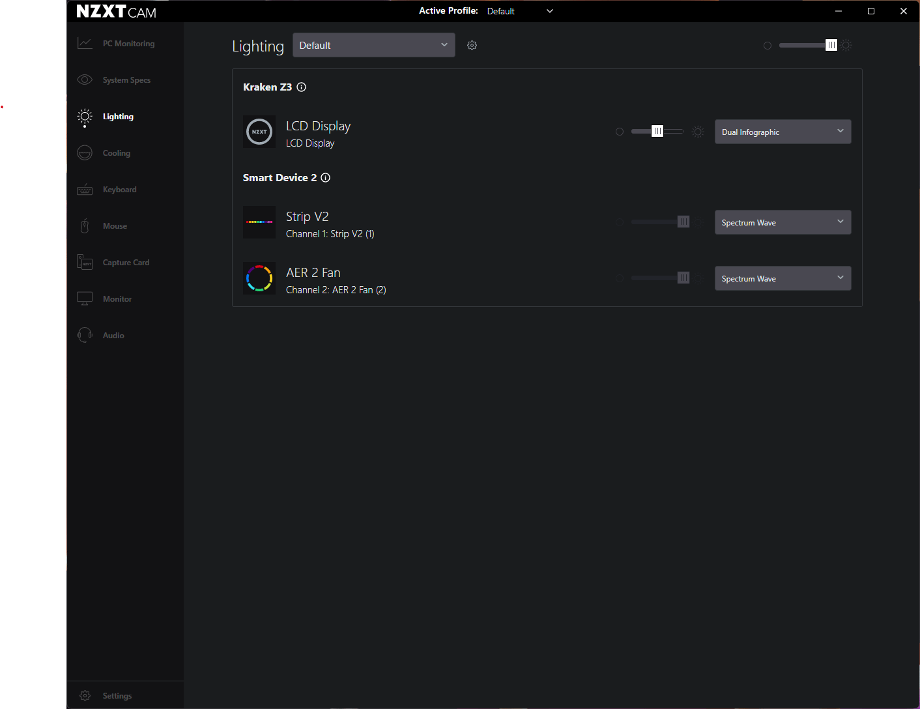Image resolution: width=920 pixels, height=709 pixels.
Task: Open the Lighting profile Default dropdown
Action: [374, 45]
